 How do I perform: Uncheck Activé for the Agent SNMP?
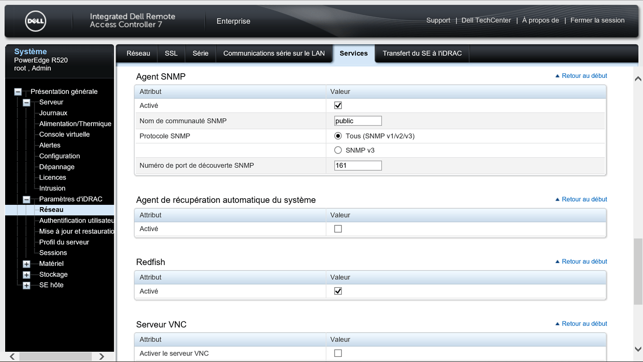point(338,105)
